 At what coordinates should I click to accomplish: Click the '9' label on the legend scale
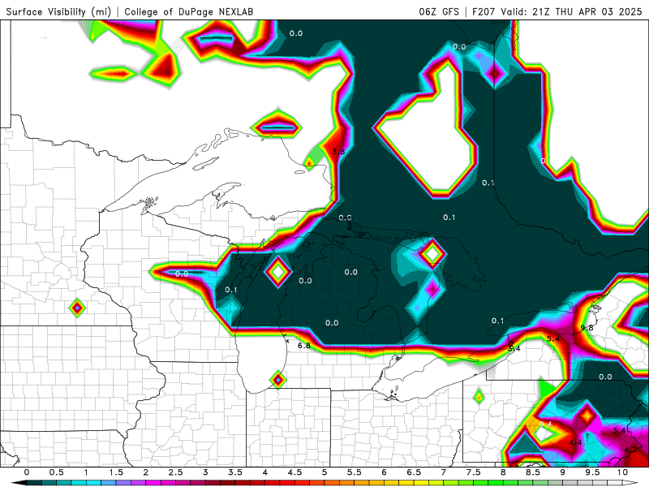pyautogui.click(x=562, y=472)
